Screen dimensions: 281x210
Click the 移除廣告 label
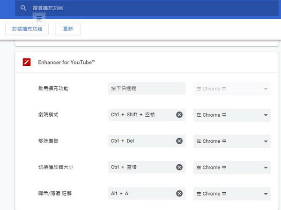pyautogui.click(x=48, y=141)
